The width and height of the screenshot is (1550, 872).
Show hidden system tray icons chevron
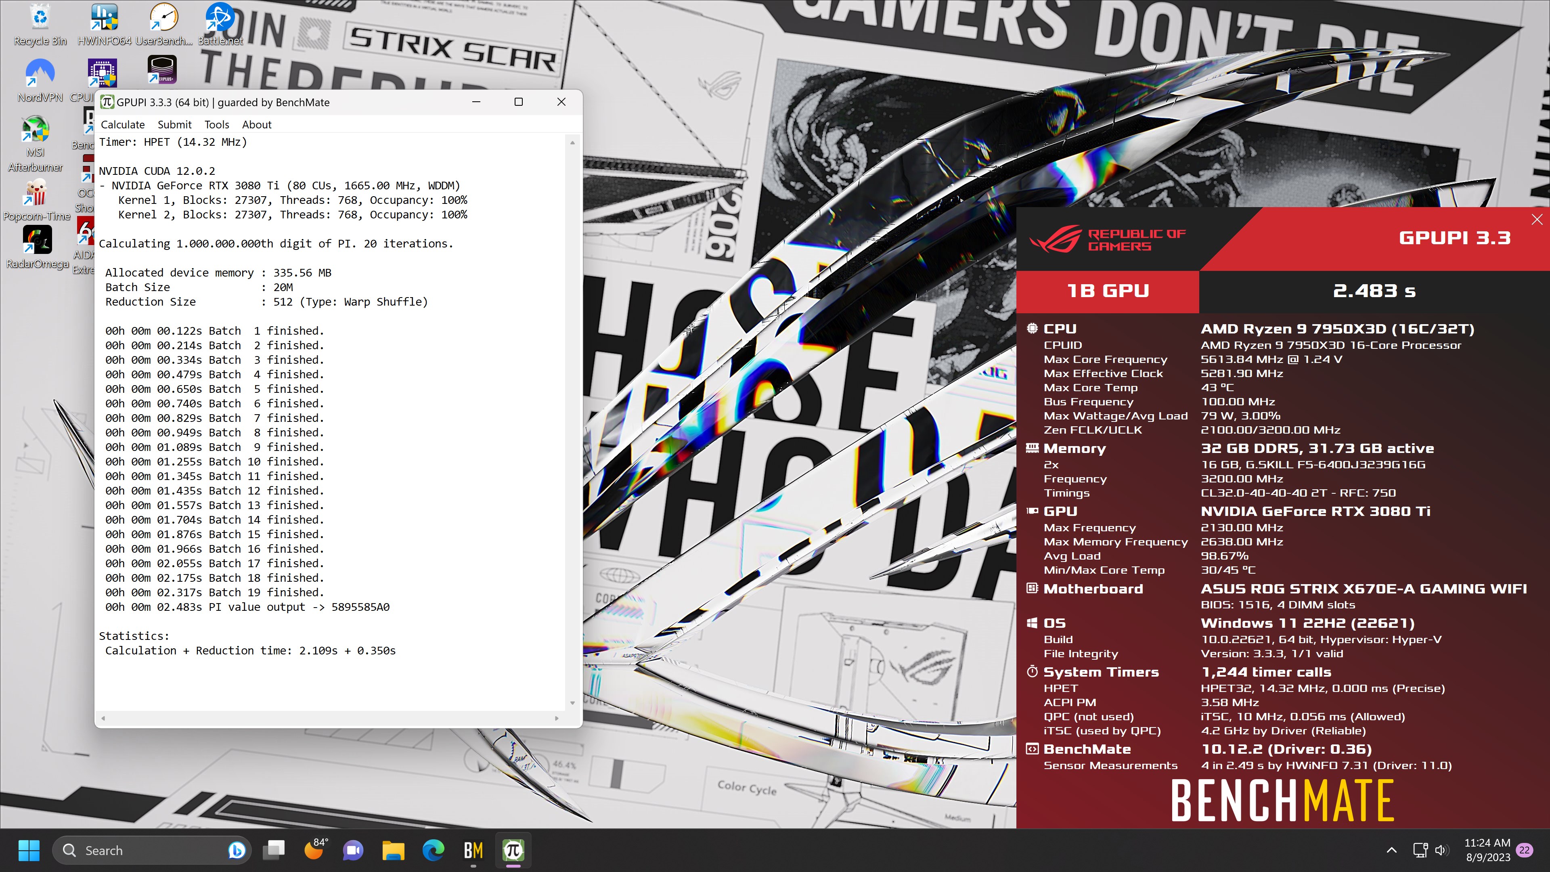coord(1392,850)
